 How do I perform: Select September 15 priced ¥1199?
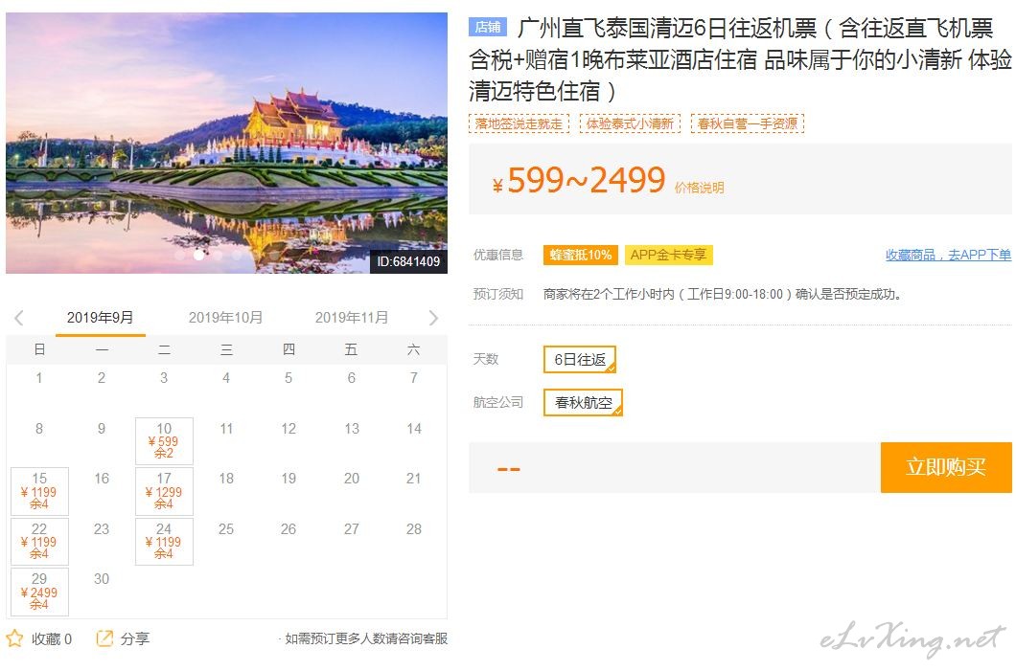point(39,491)
